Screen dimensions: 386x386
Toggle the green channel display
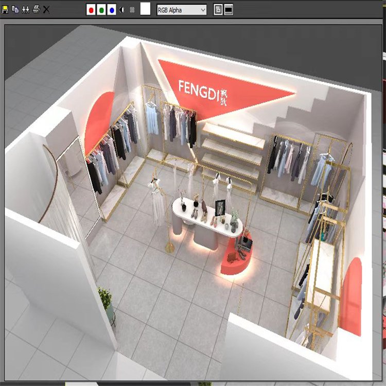(x=101, y=10)
